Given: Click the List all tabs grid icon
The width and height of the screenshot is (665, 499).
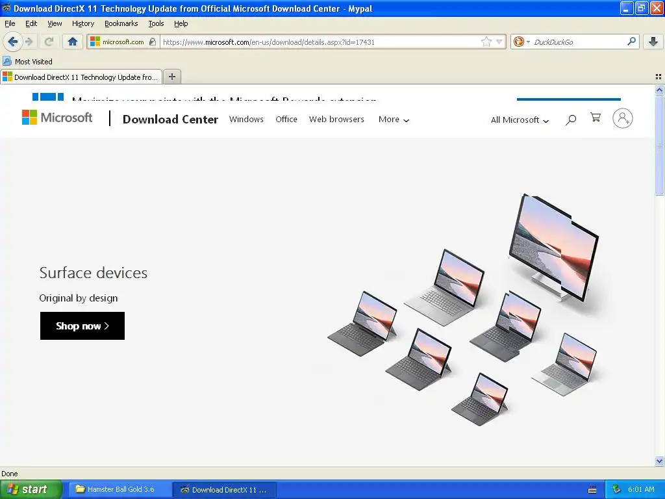Looking at the screenshot, I should (659, 77).
